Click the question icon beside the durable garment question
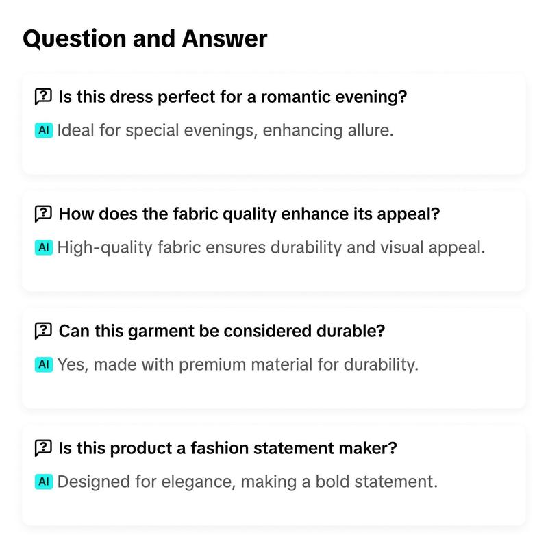The height and width of the screenshot is (548, 548). pos(43,331)
